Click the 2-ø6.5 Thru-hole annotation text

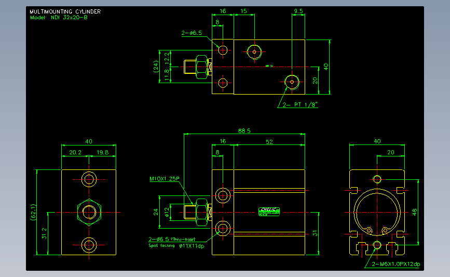coord(172,239)
